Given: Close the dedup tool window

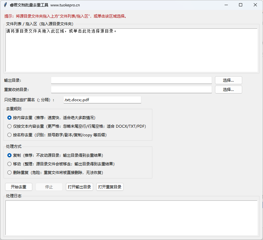Looking at the screenshot, I should (255, 5).
